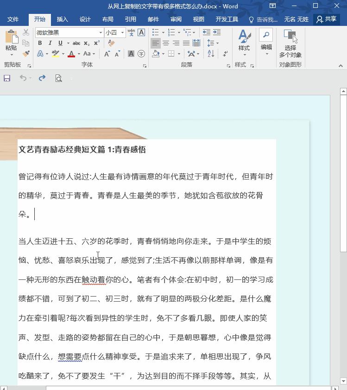
Task: Click the scroll down arrow
Action: click(343, 381)
